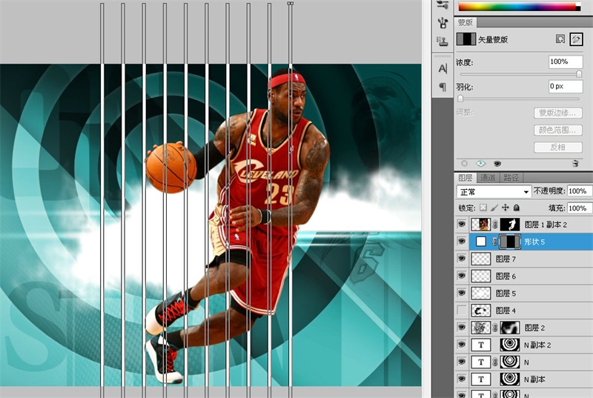Click the add vector mask icon
This screenshot has height=398, width=593.
[x=576, y=39]
